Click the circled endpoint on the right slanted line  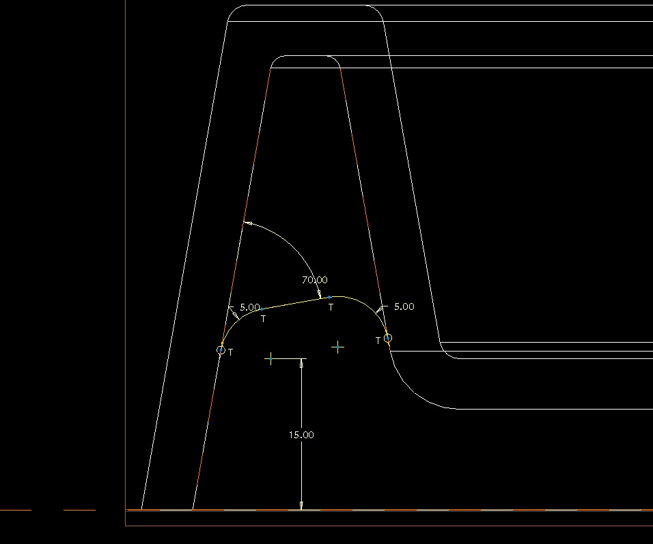pos(388,338)
